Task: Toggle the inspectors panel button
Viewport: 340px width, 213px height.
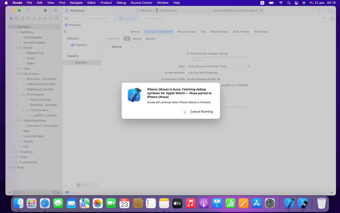Action: click(x=330, y=10)
